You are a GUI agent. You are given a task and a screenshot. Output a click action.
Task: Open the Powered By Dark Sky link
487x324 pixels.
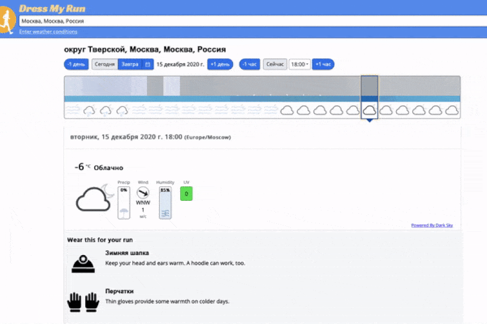[431, 226]
